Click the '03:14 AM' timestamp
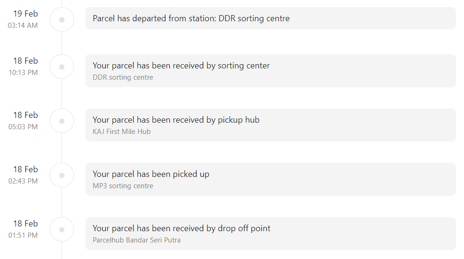 (x=23, y=25)
